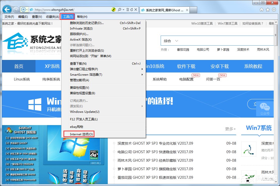Click the Home icon
Screen dimensions: 280x186
point(262,9)
